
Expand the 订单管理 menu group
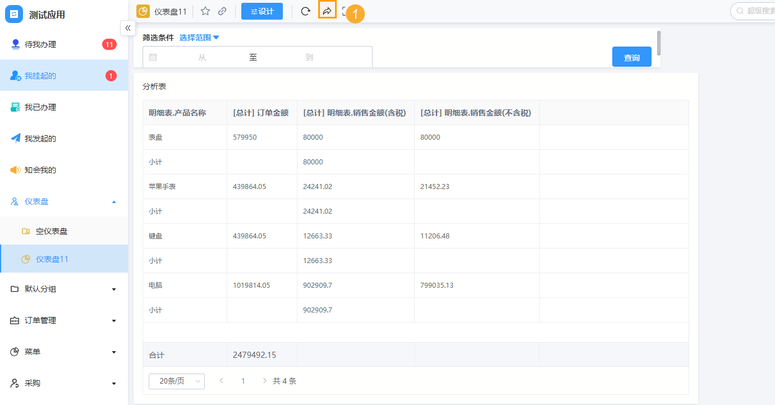pos(64,320)
